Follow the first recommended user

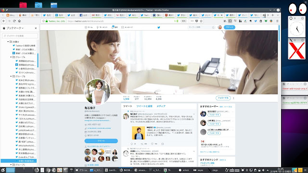point(214,115)
